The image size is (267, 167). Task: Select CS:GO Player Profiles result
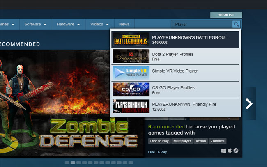[175, 89]
